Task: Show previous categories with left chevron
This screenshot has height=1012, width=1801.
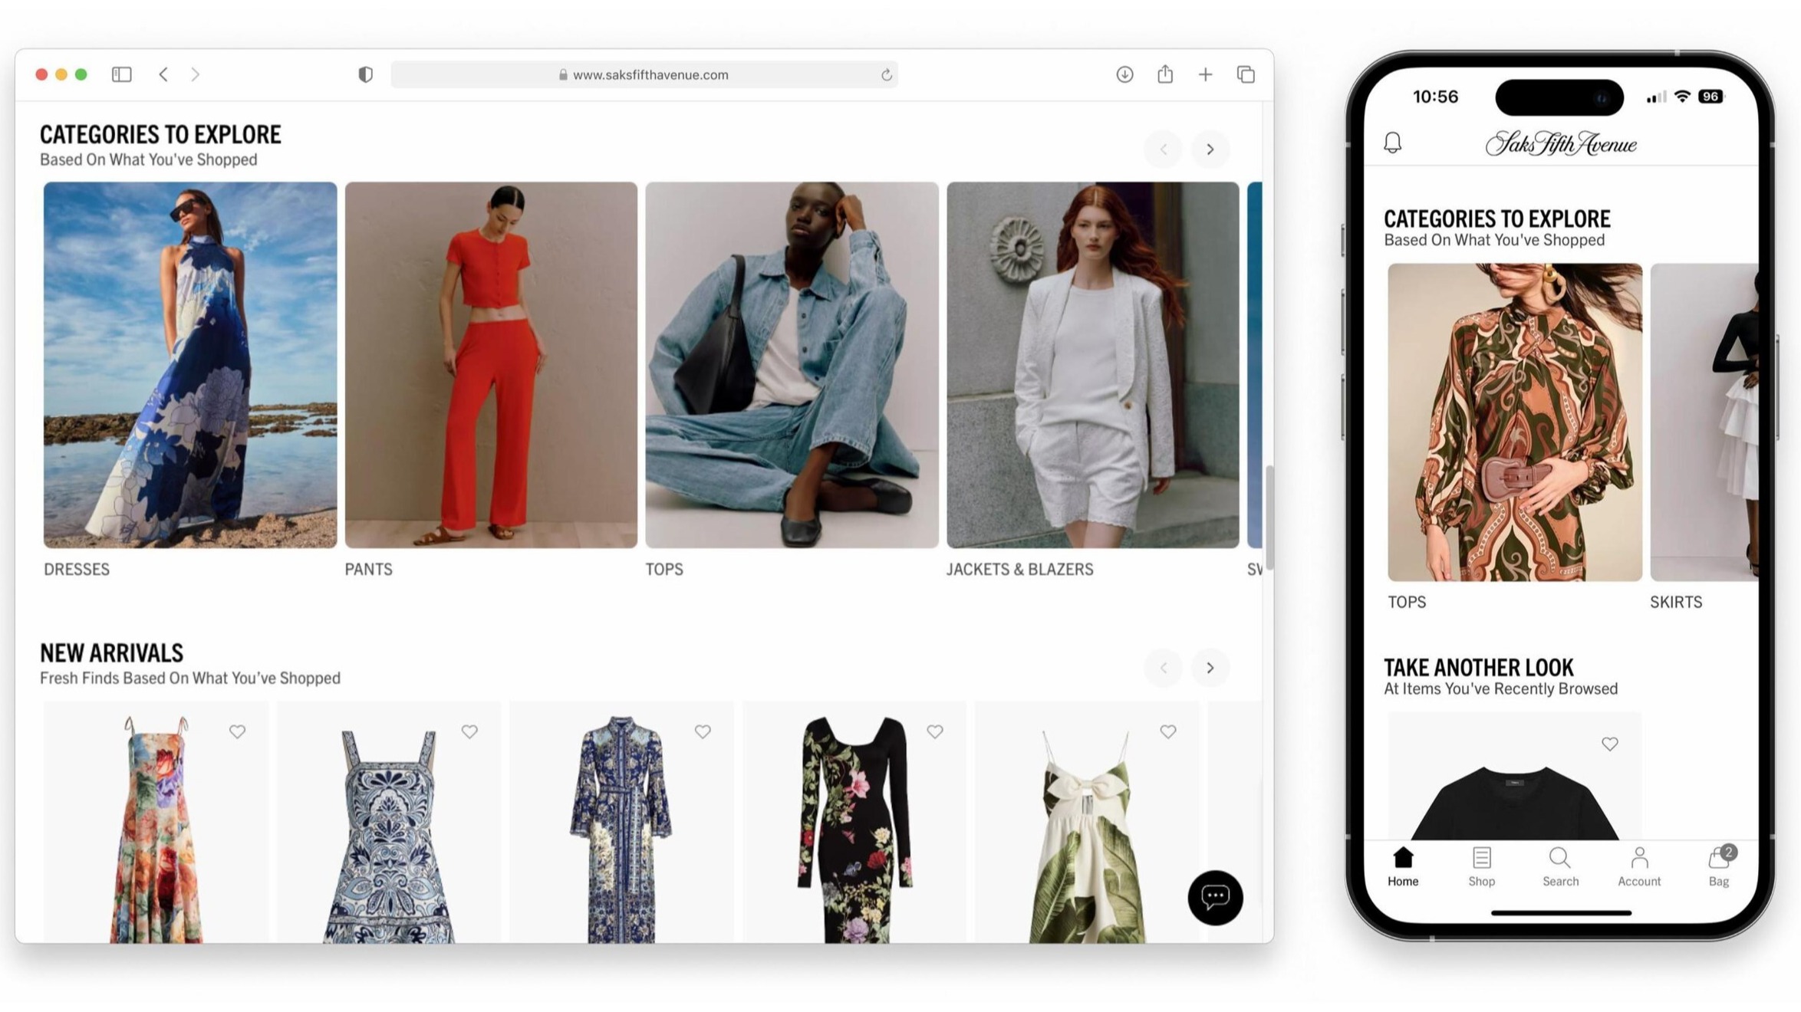Action: pos(1164,149)
